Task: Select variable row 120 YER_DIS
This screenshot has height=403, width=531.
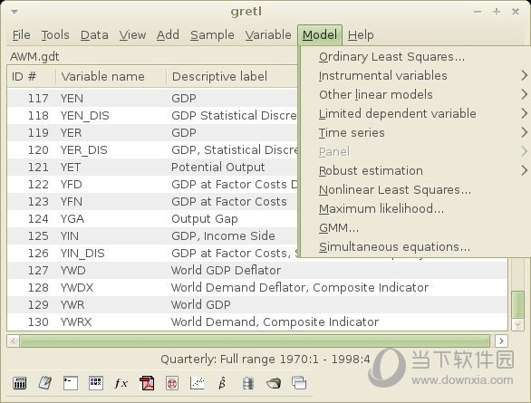Action: (x=152, y=150)
